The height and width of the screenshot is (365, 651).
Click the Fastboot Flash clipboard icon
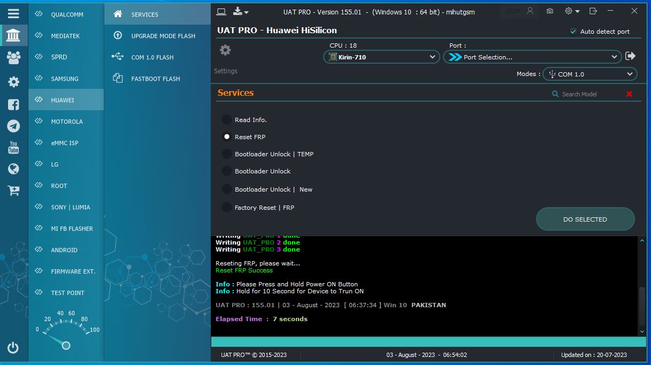(x=118, y=78)
